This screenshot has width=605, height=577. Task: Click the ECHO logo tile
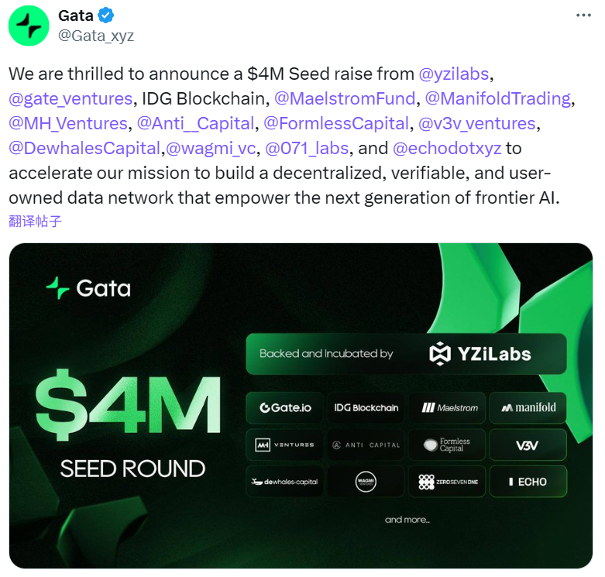click(528, 482)
